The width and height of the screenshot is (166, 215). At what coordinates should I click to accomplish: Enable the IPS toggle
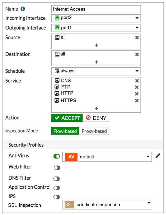point(57,197)
